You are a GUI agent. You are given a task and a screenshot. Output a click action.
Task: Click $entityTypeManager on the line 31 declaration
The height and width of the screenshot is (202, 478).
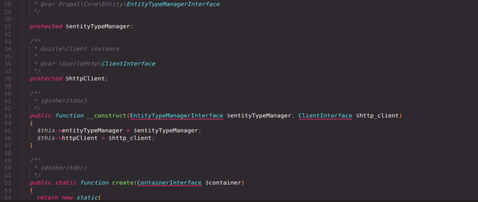pyautogui.click(x=99, y=26)
